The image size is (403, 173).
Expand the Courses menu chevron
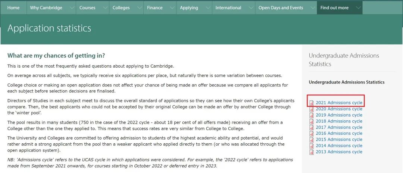point(105,8)
